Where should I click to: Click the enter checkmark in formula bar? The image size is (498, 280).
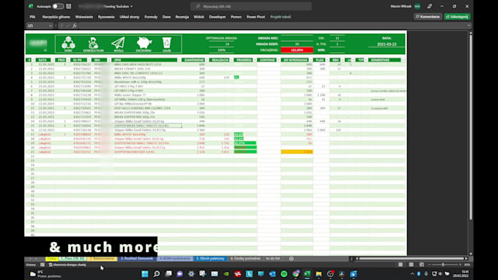coord(67,26)
